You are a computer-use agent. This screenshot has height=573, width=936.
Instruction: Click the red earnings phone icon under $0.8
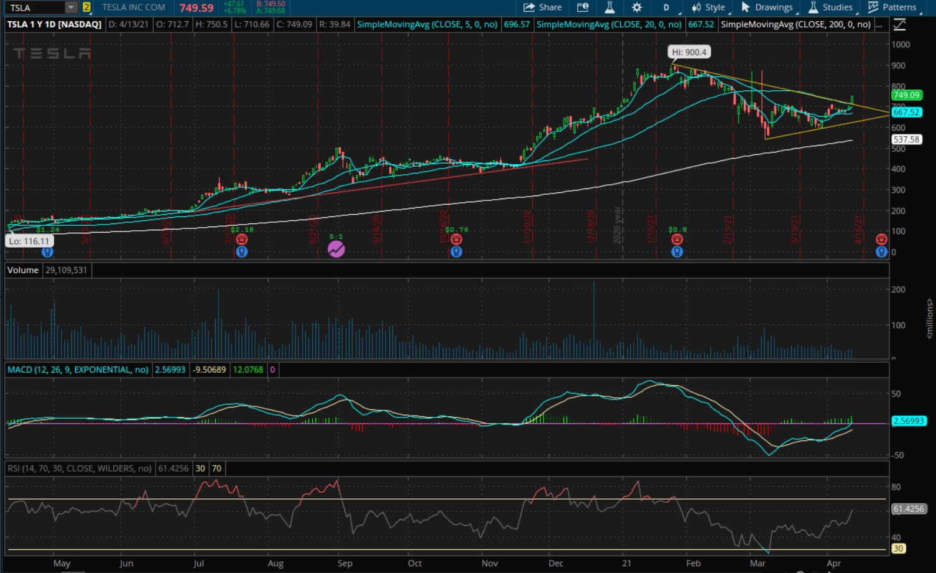tap(677, 240)
